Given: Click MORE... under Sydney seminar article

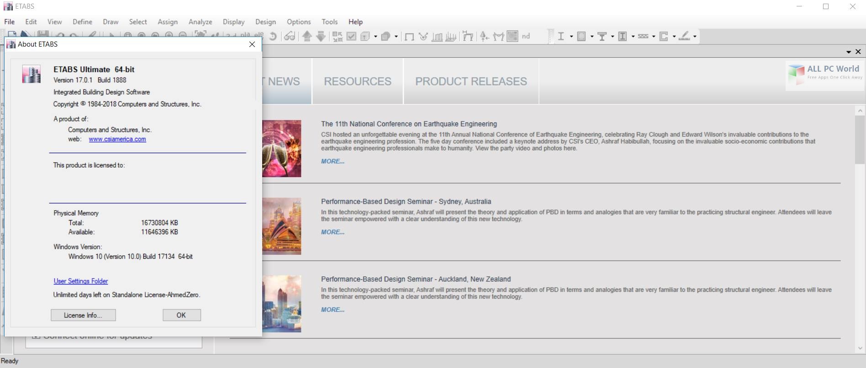Looking at the screenshot, I should [333, 232].
